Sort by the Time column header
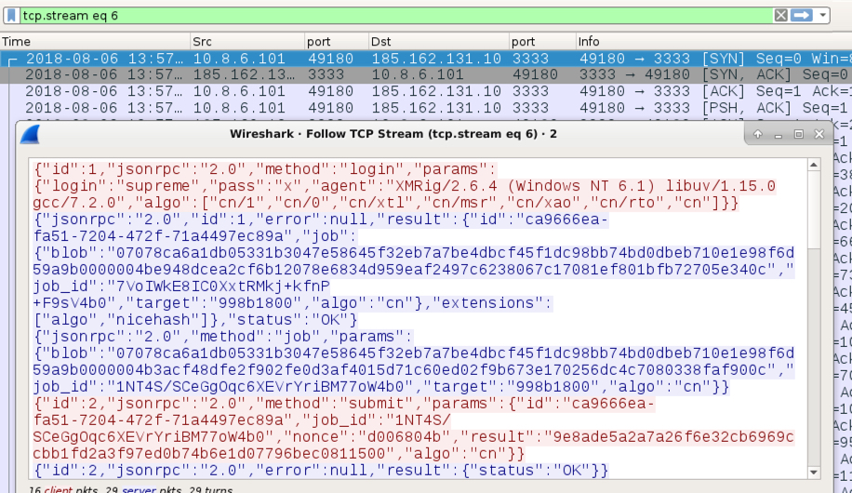The image size is (852, 493). click(95, 41)
